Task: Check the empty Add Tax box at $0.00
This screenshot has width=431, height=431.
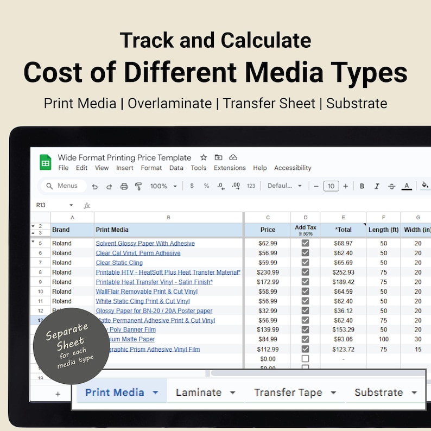Action: point(305,358)
